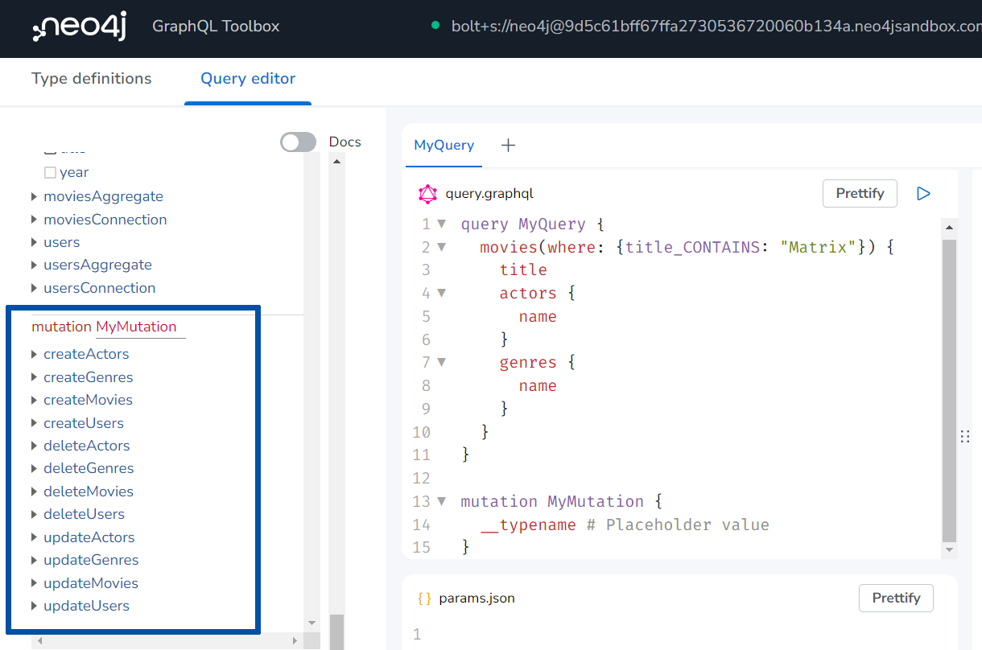982x650 pixels.
Task: Expand the users tree item
Action: tap(34, 241)
